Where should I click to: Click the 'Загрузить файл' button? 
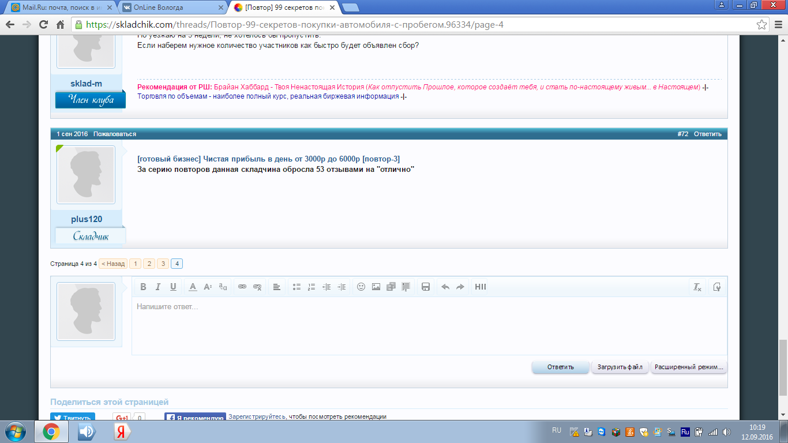(620, 367)
